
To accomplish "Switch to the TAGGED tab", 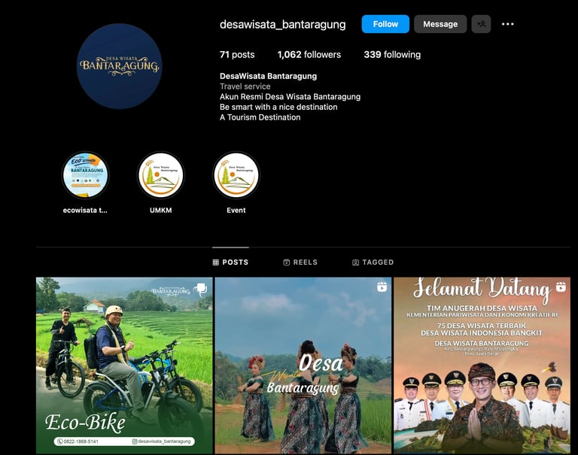I will click(x=373, y=262).
